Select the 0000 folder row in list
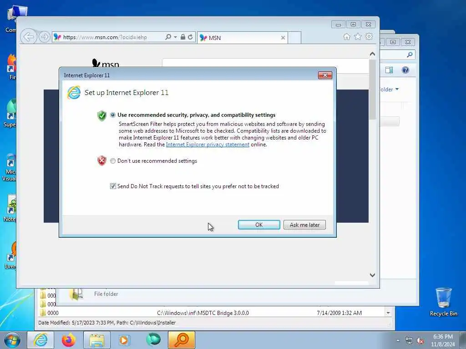This screenshot has height=349, width=466. click(x=53, y=313)
